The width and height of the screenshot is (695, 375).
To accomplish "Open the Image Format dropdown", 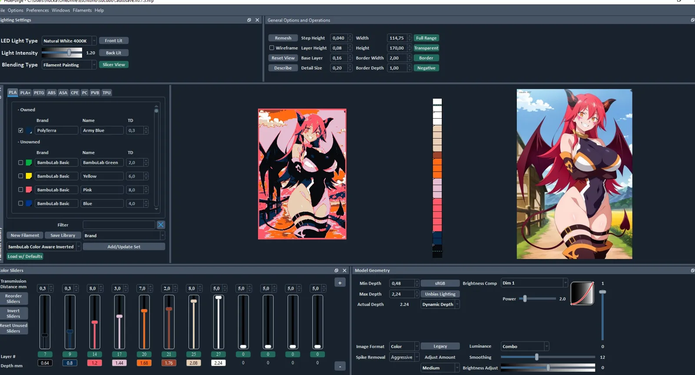I will pos(404,346).
